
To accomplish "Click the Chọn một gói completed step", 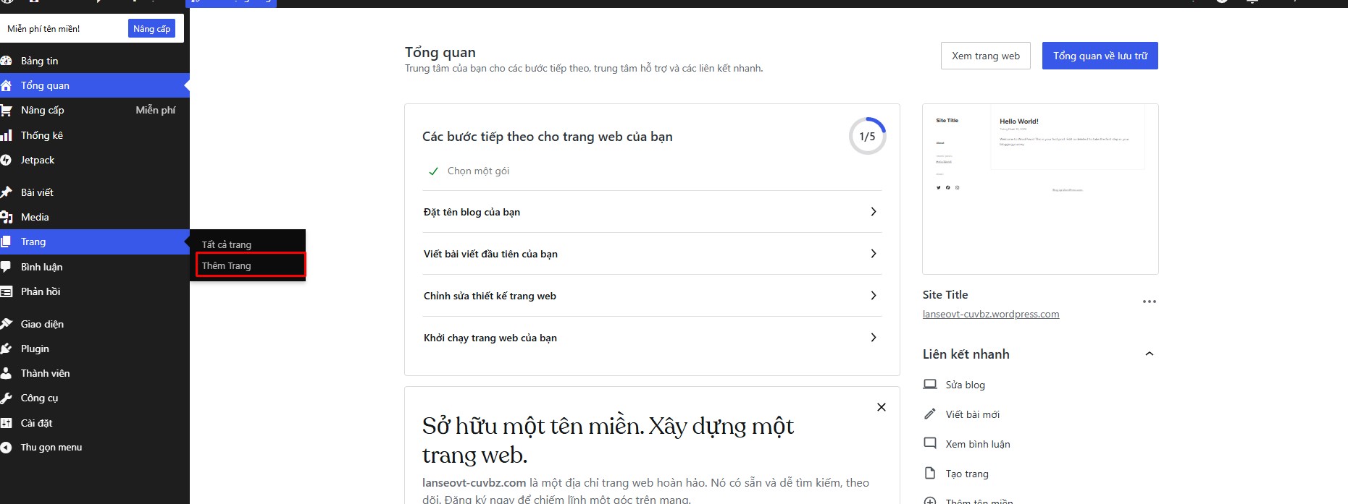I will click(478, 171).
